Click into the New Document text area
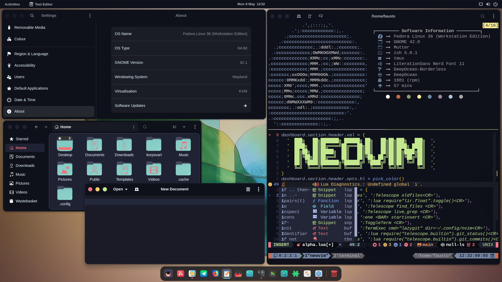 [175, 230]
